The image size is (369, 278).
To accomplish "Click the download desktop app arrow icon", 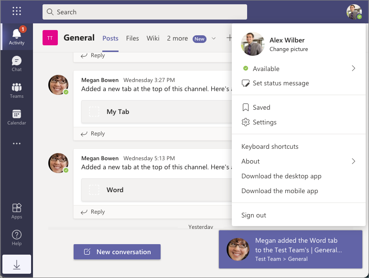I will point(16,264).
